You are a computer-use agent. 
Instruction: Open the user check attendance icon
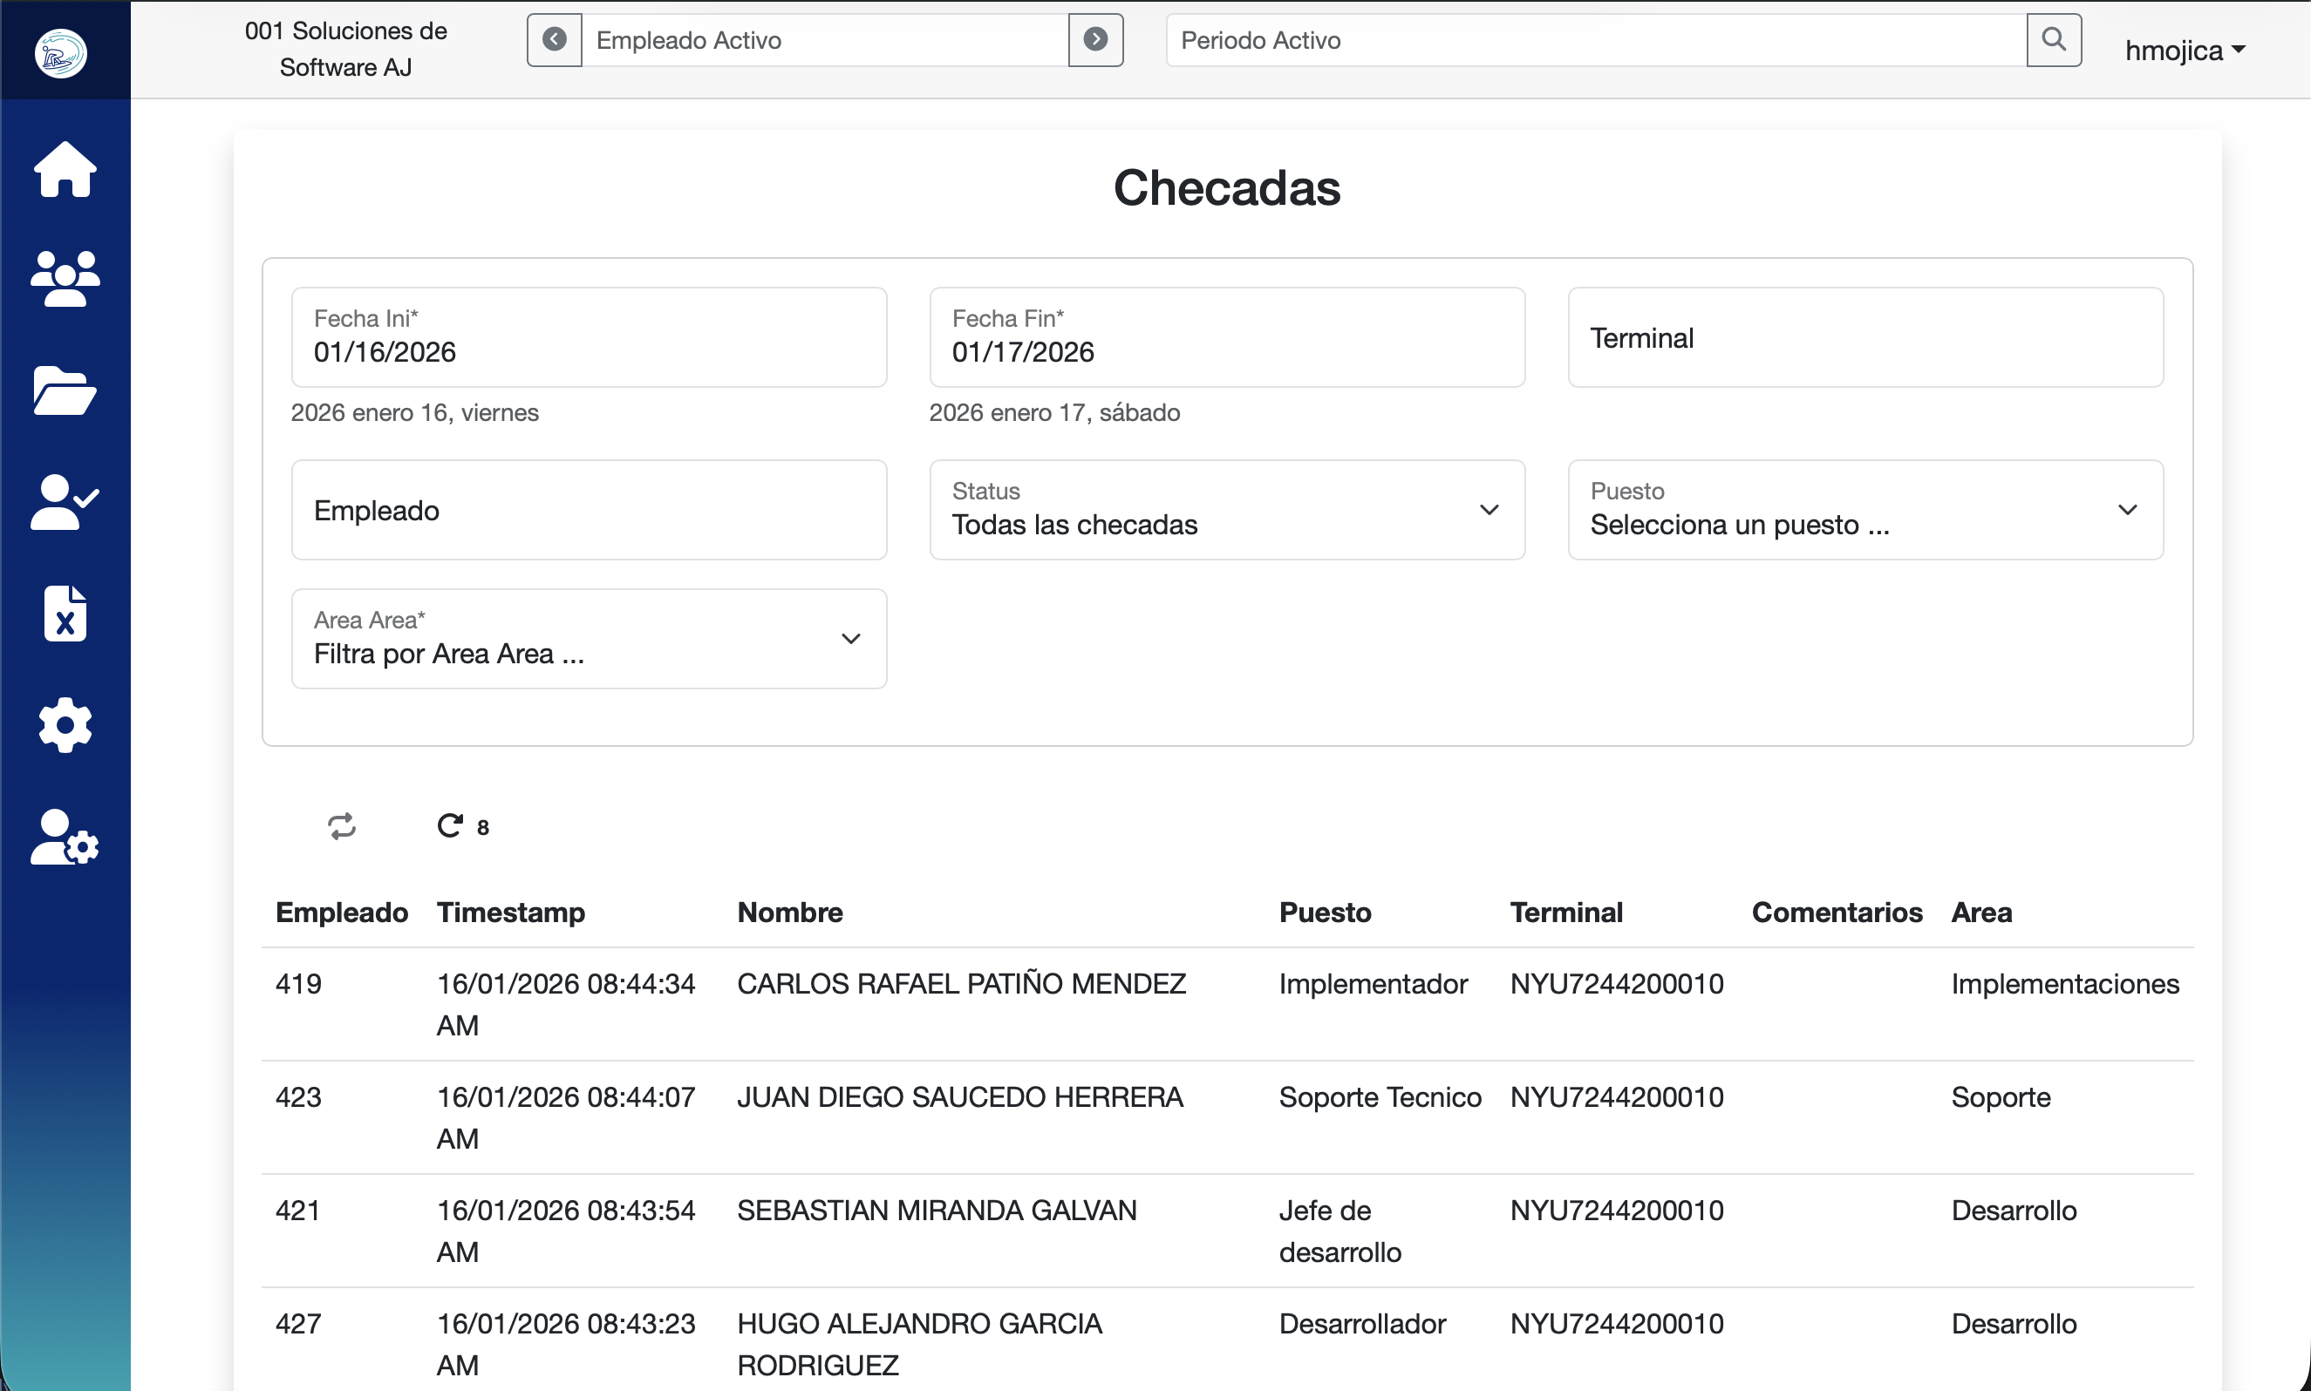point(65,502)
